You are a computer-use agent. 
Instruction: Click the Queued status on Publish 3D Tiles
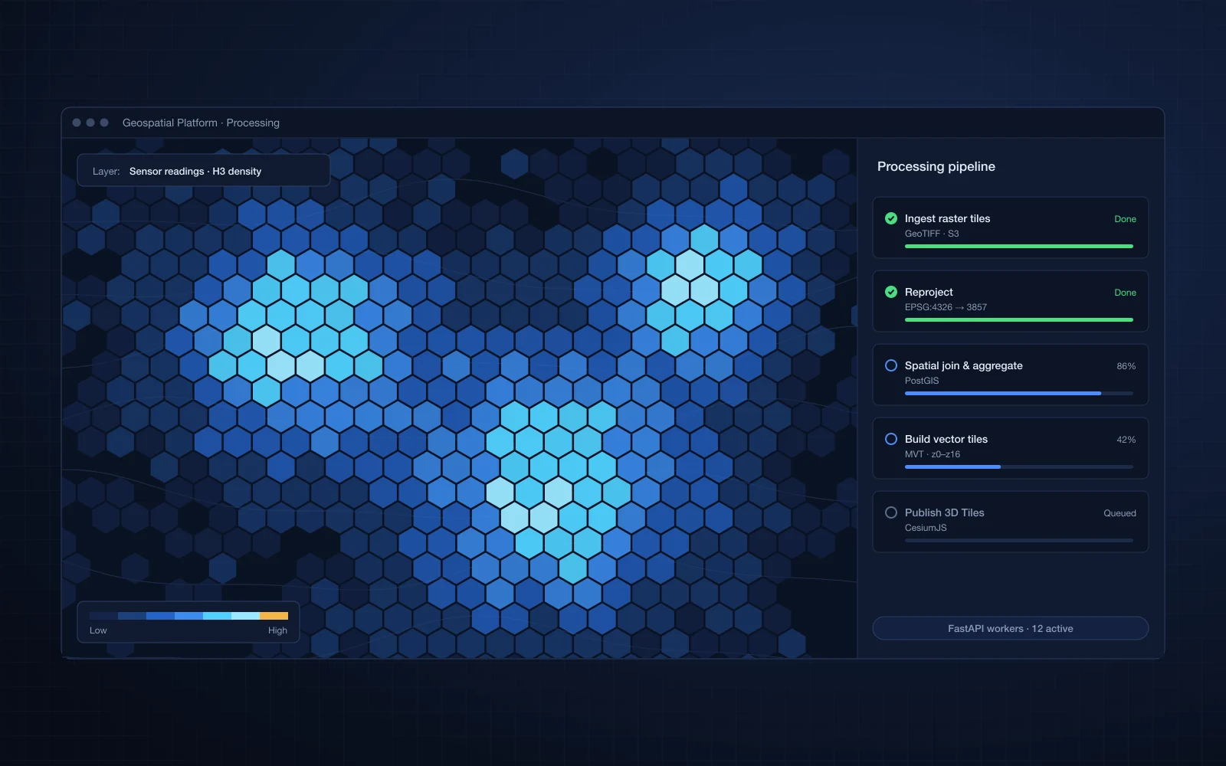click(x=1119, y=513)
